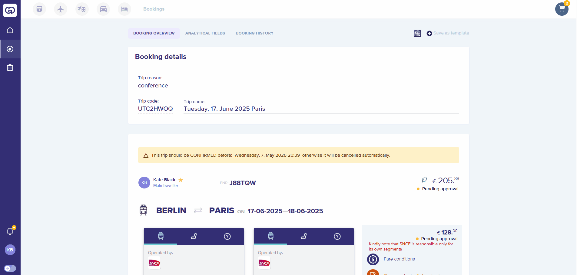Open the shopping cart with 2 items
Screen dimensions: 577x275
pos(562,9)
